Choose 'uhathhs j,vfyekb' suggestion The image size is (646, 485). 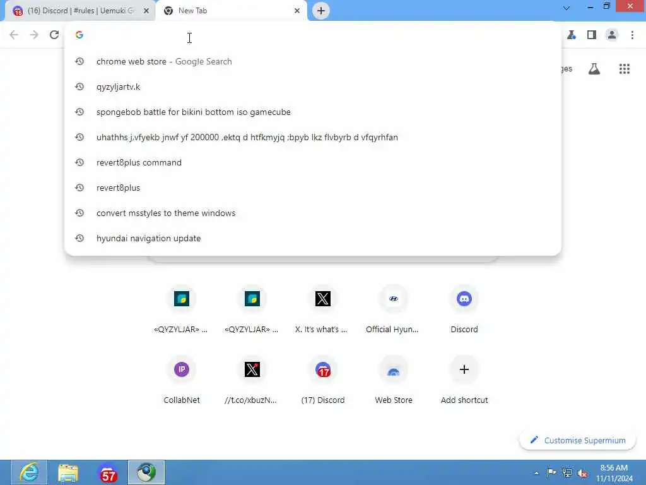coord(313,137)
